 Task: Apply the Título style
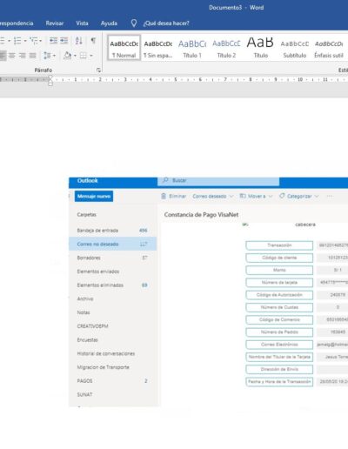point(260,48)
